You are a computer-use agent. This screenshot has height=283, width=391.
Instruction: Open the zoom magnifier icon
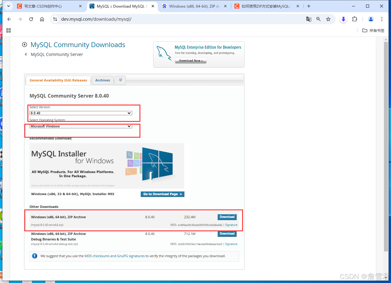click(319, 19)
